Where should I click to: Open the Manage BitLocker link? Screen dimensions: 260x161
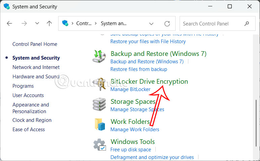[x=131, y=89]
